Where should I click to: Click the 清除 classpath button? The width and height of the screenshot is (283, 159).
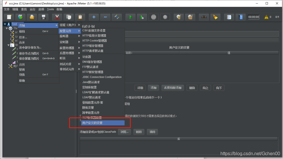point(152,132)
